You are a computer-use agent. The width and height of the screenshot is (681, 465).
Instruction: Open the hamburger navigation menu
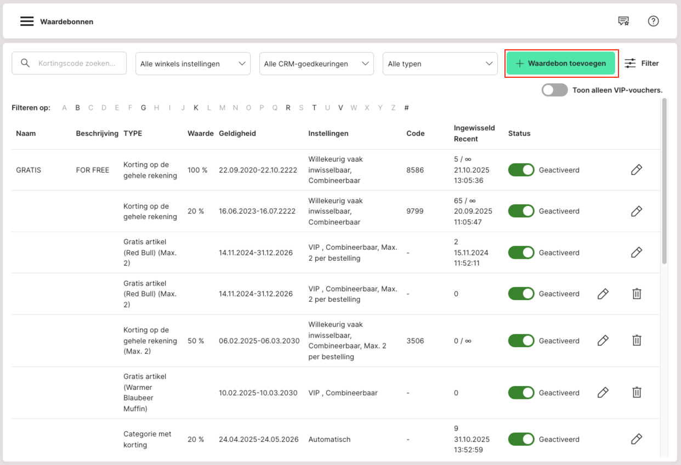[x=27, y=21]
